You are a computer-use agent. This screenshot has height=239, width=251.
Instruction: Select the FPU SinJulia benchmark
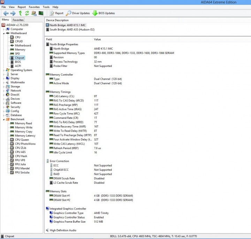20,172
